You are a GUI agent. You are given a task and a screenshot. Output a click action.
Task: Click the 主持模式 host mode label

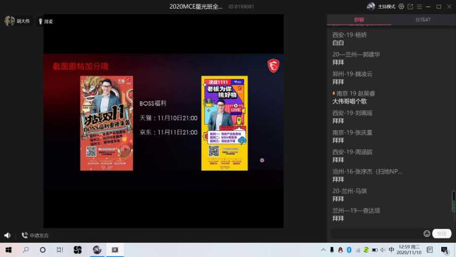point(387,7)
